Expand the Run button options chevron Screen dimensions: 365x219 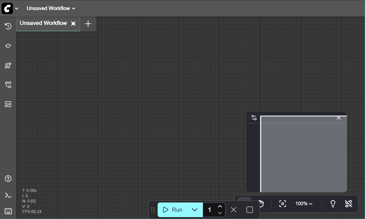coord(195,210)
